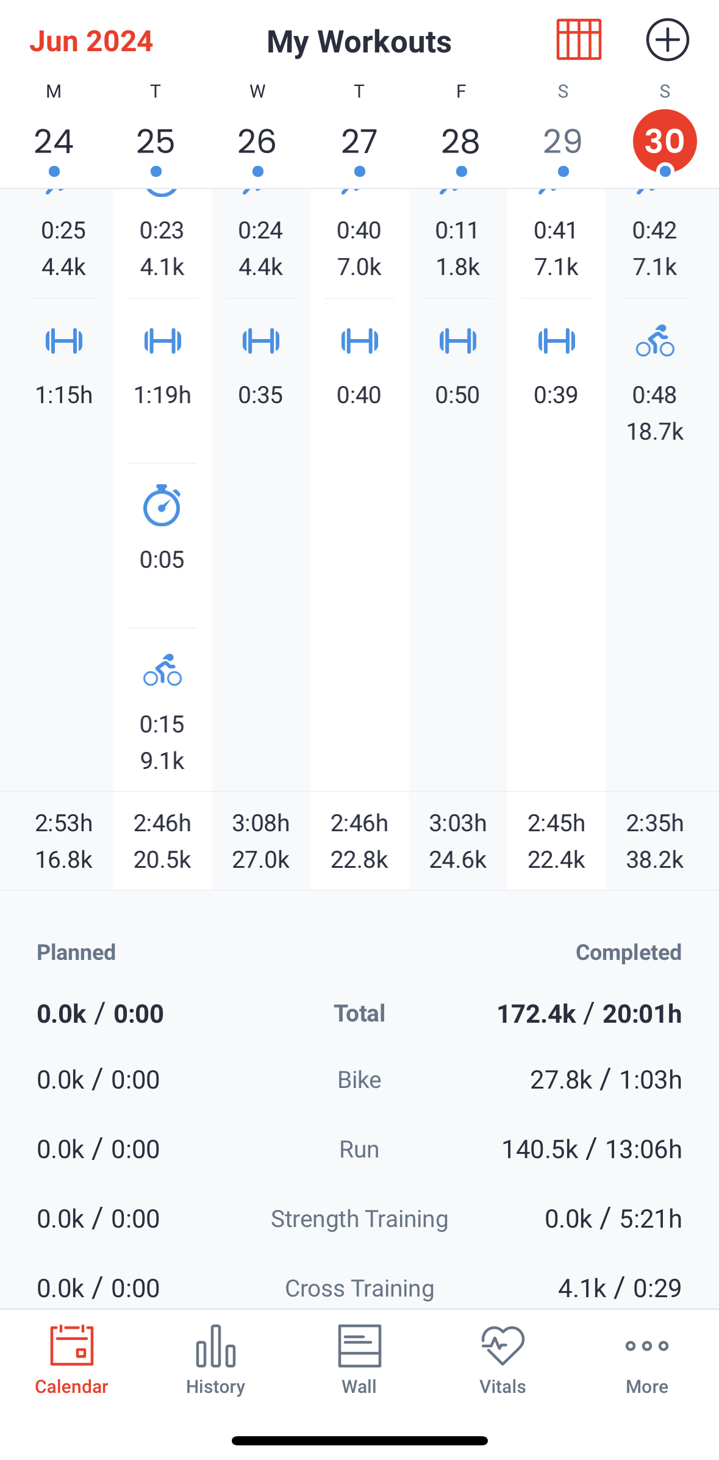Tap Wednesday's 3:08h daily total

(x=261, y=841)
